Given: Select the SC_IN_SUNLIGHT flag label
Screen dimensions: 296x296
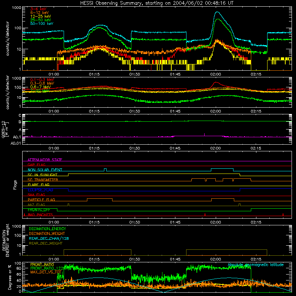Looking at the screenshot, I should coord(43,175).
